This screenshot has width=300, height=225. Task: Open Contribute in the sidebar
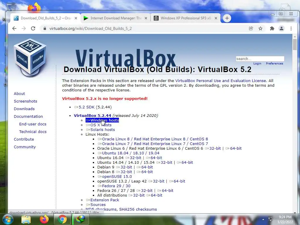click(x=24, y=139)
